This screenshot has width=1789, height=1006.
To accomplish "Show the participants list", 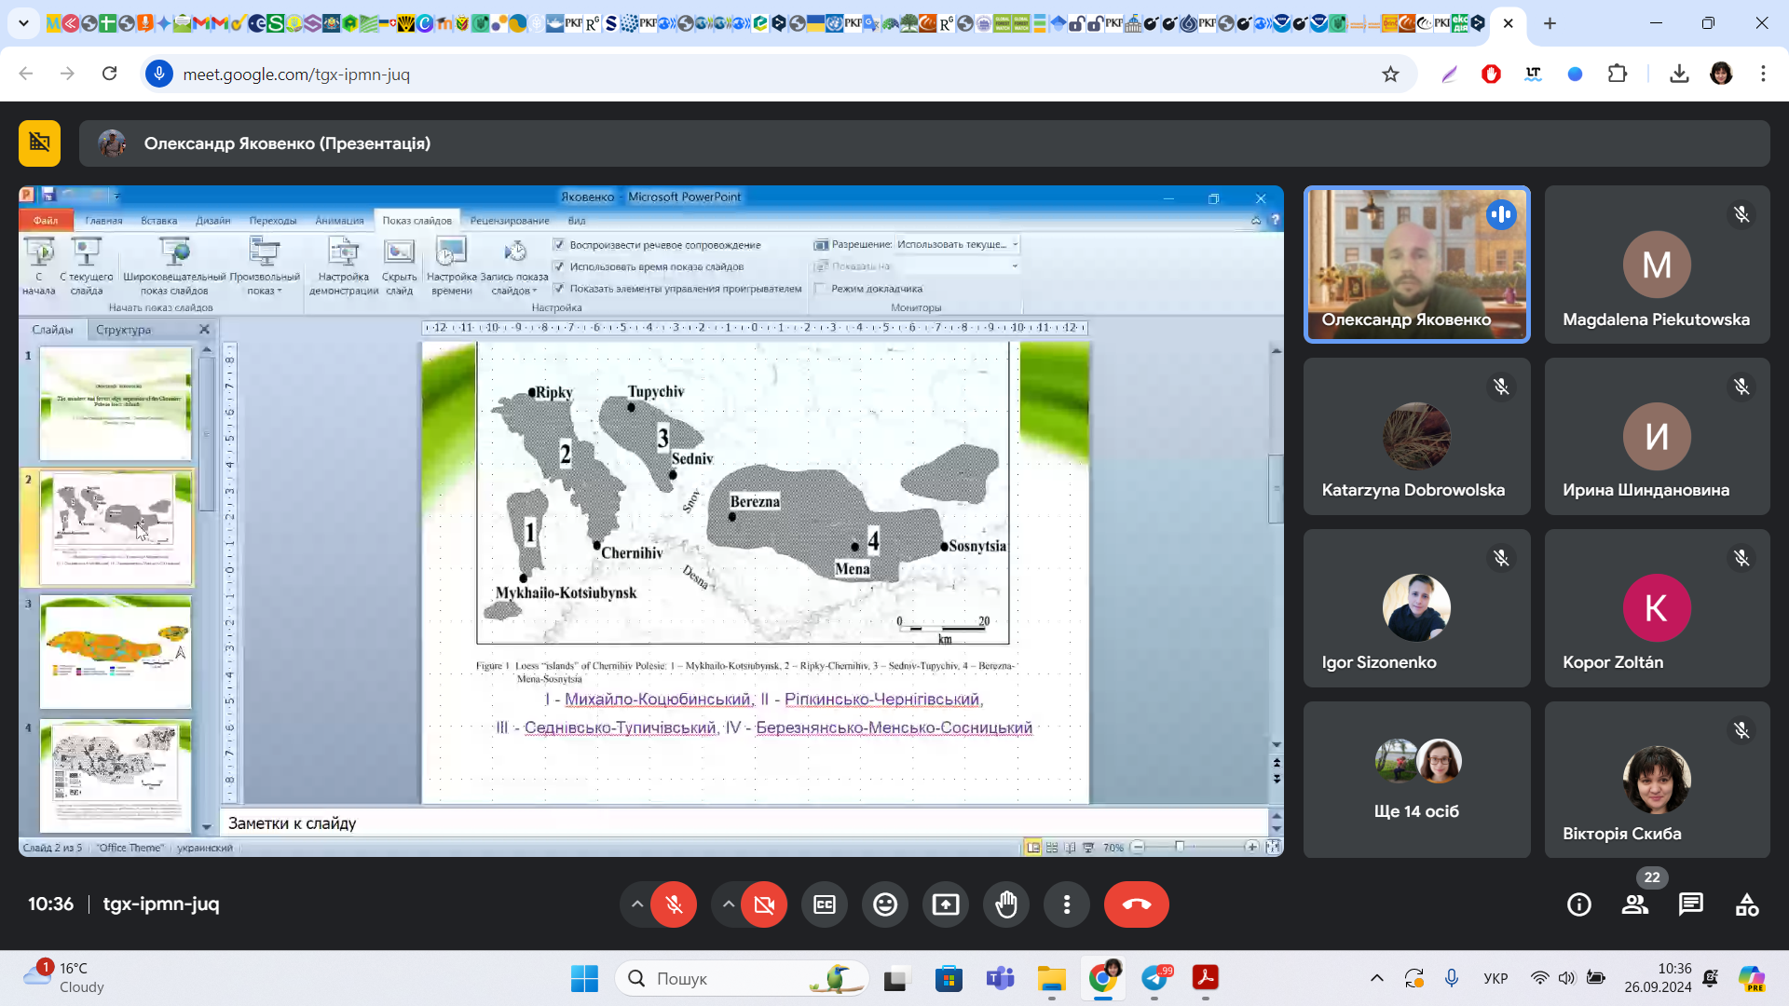I will coord(1634,904).
